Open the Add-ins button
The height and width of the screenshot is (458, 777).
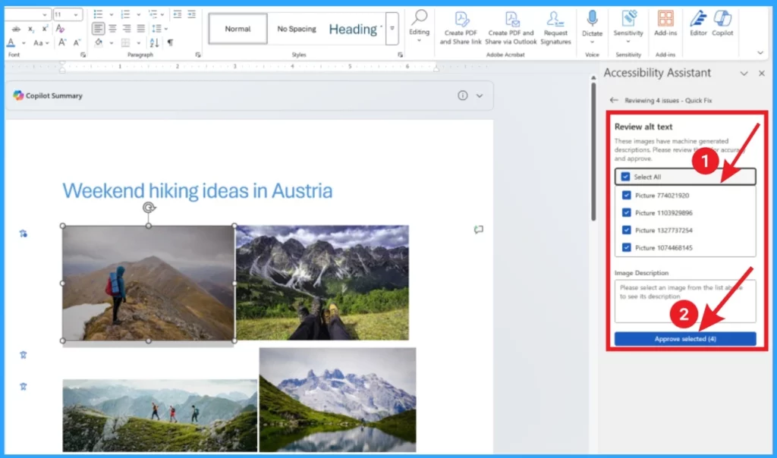pos(665,23)
